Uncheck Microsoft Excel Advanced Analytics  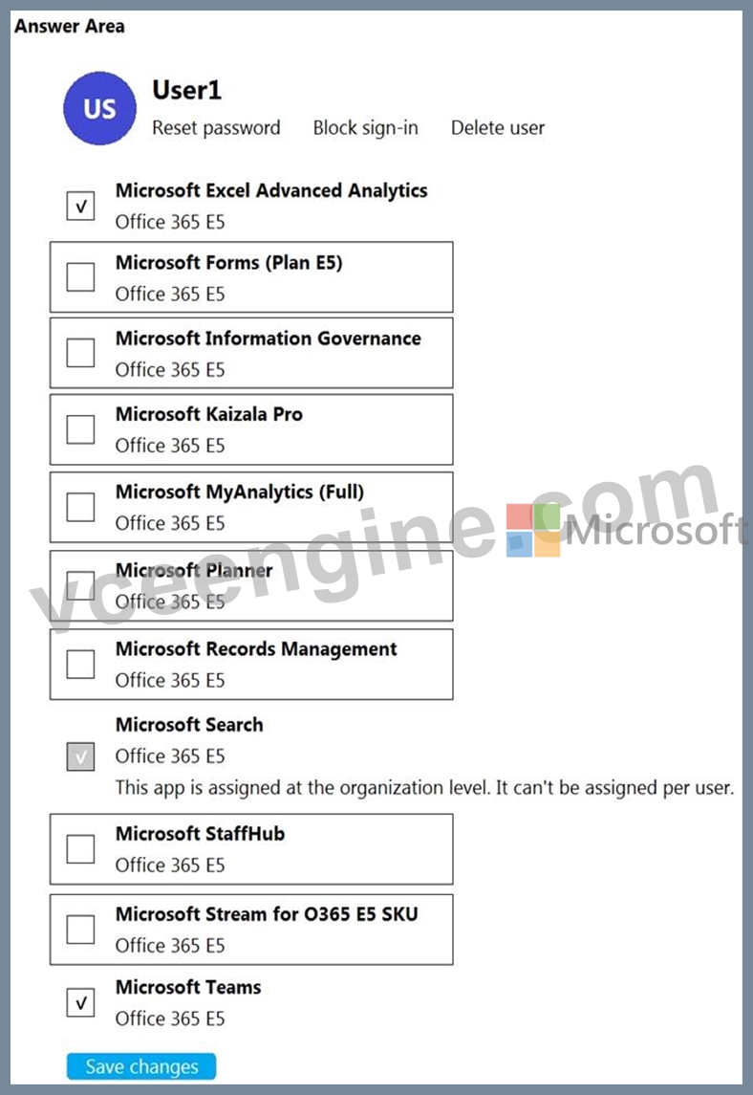(80, 206)
